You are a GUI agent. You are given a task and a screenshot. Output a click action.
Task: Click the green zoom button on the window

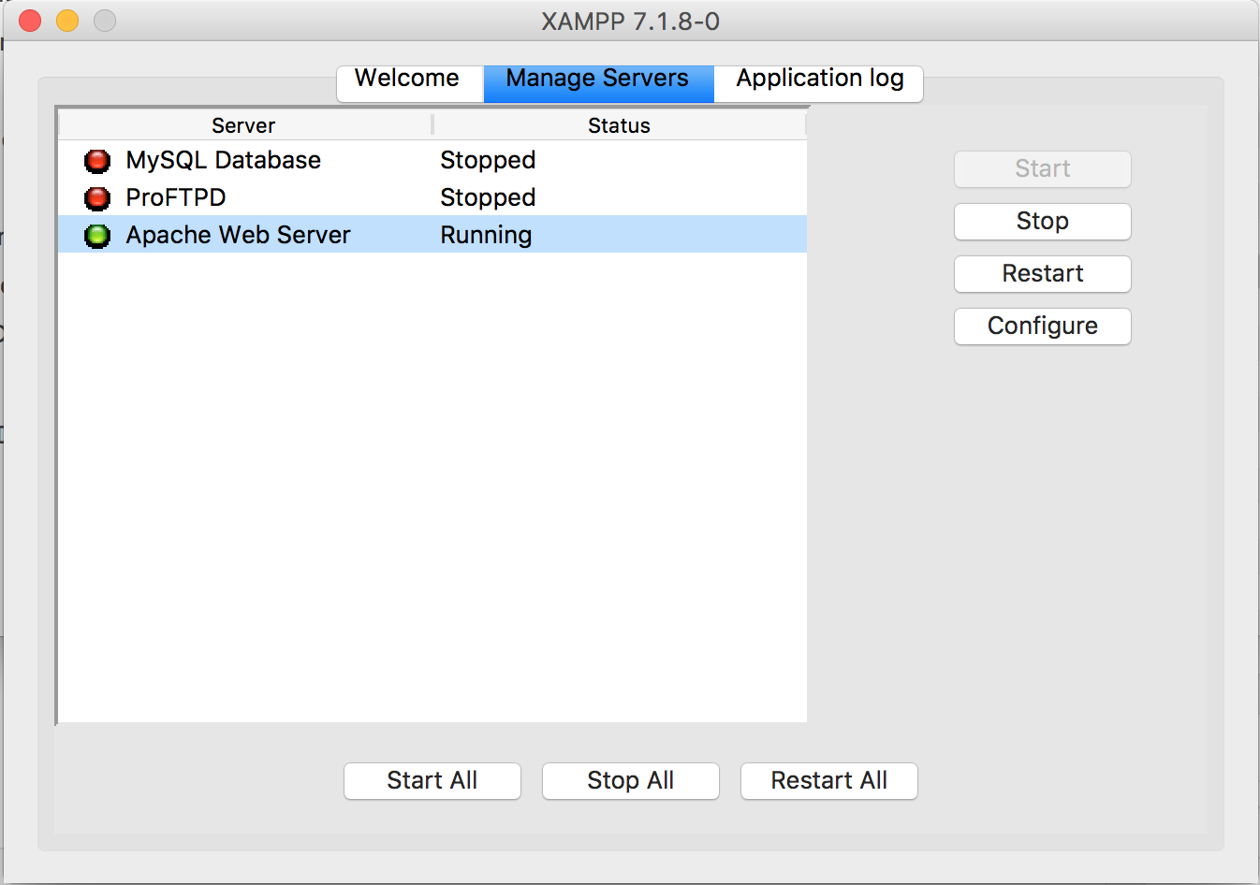104,20
